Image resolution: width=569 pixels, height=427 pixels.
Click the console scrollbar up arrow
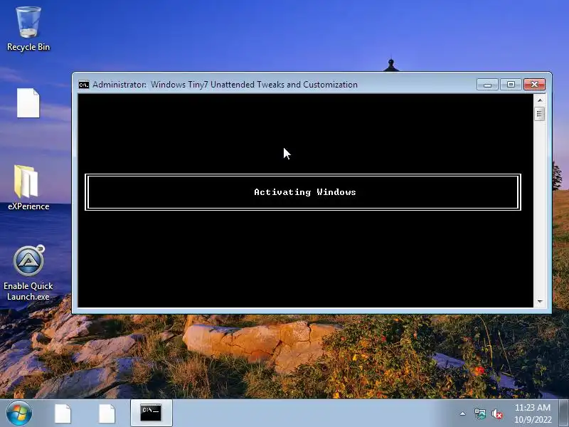pyautogui.click(x=540, y=100)
